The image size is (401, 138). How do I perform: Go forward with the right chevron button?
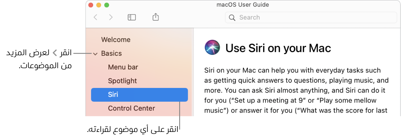click(111, 17)
